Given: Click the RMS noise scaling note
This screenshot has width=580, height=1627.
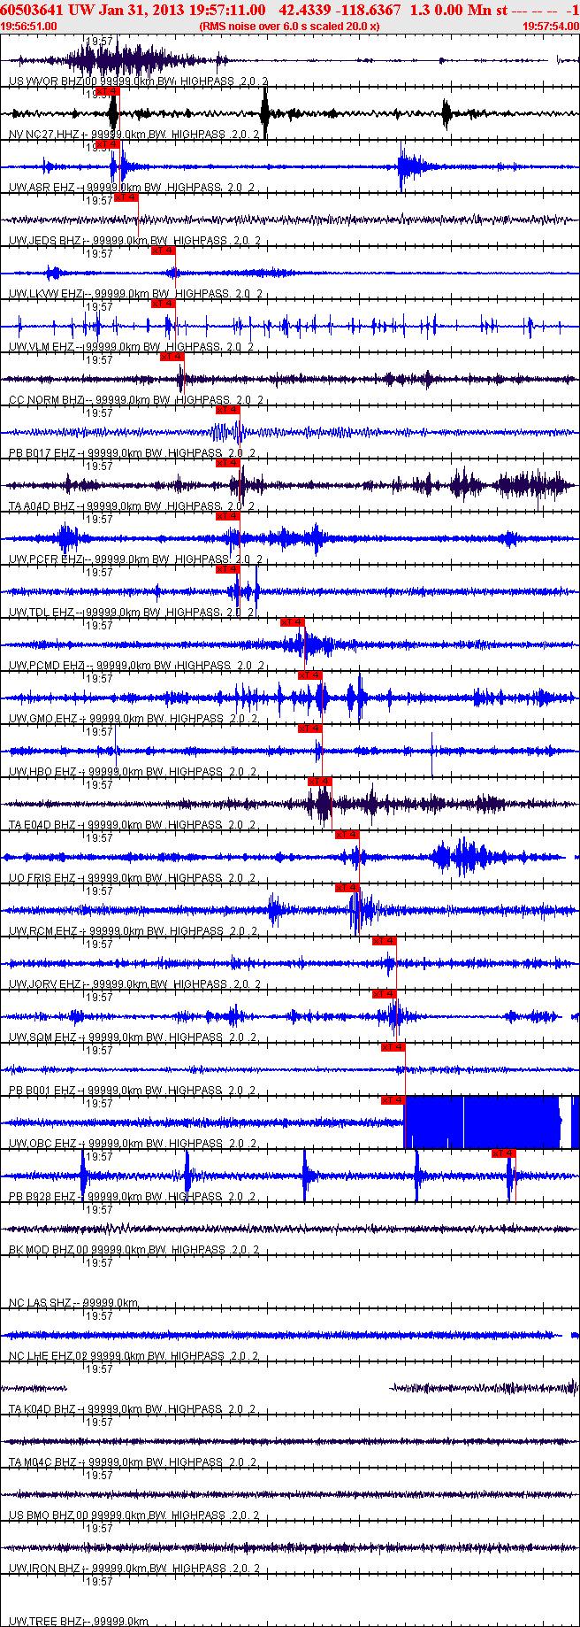Looking at the screenshot, I should click(290, 27).
